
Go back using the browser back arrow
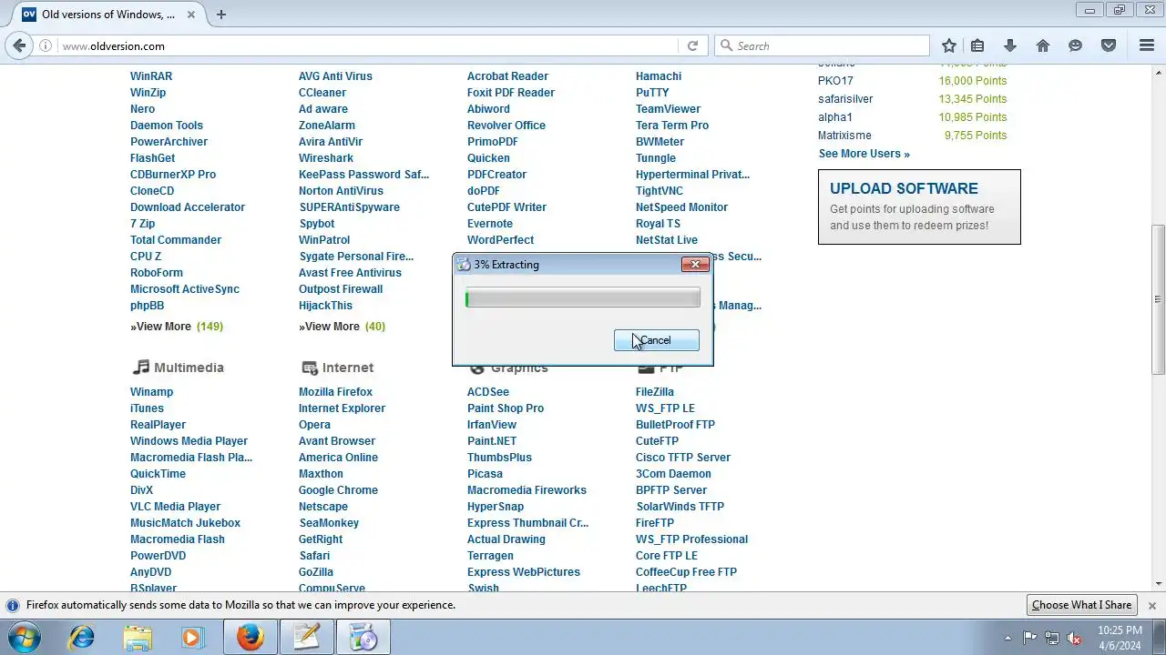pos(19,45)
